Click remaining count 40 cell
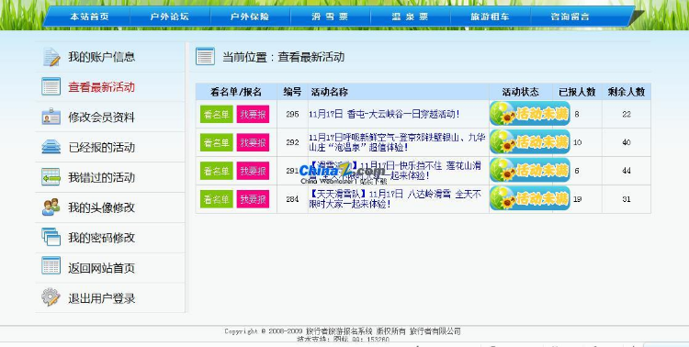The height and width of the screenshot is (347, 689). click(627, 142)
